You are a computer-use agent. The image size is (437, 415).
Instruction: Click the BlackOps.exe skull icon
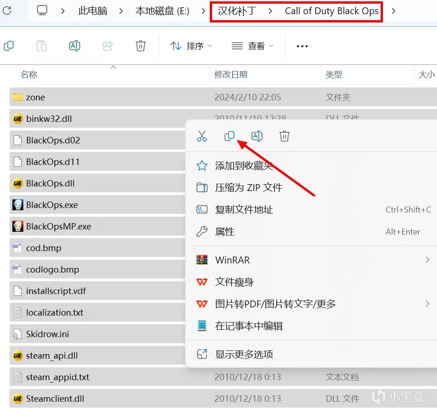[18, 205]
